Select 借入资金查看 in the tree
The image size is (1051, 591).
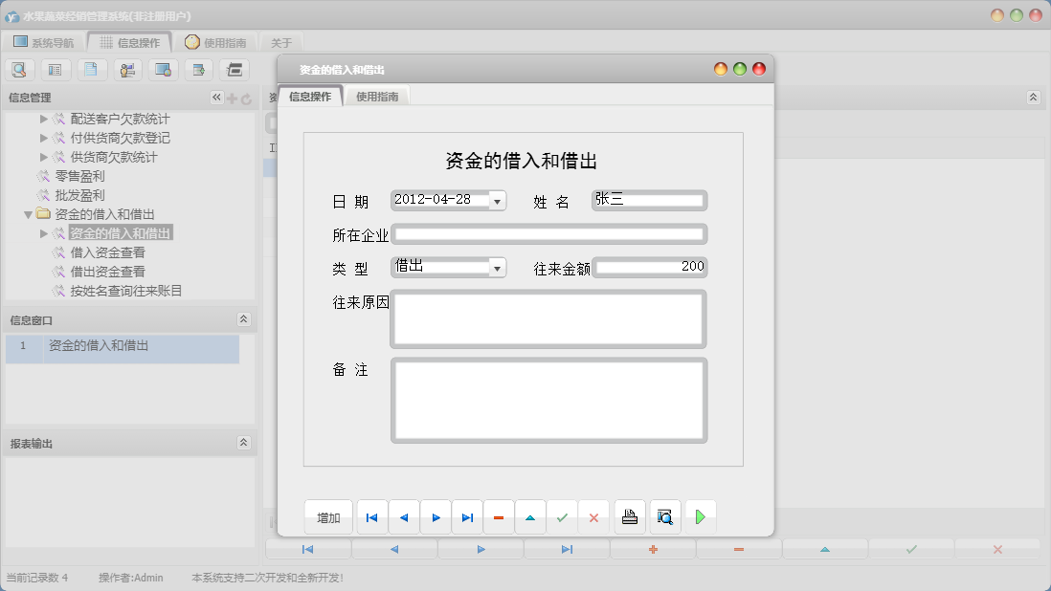point(107,252)
